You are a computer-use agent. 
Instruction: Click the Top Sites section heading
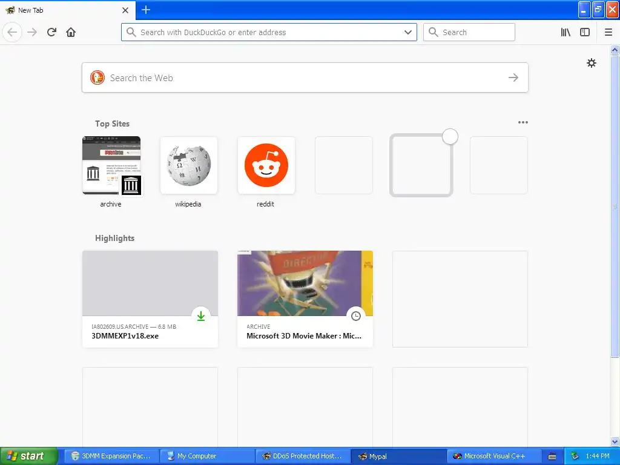click(112, 124)
